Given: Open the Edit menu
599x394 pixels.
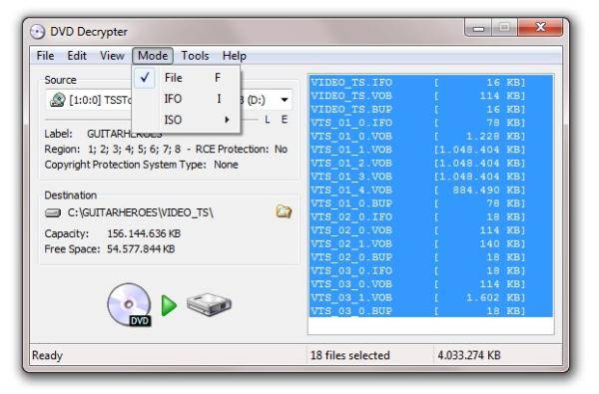Looking at the screenshot, I should coord(77,56).
